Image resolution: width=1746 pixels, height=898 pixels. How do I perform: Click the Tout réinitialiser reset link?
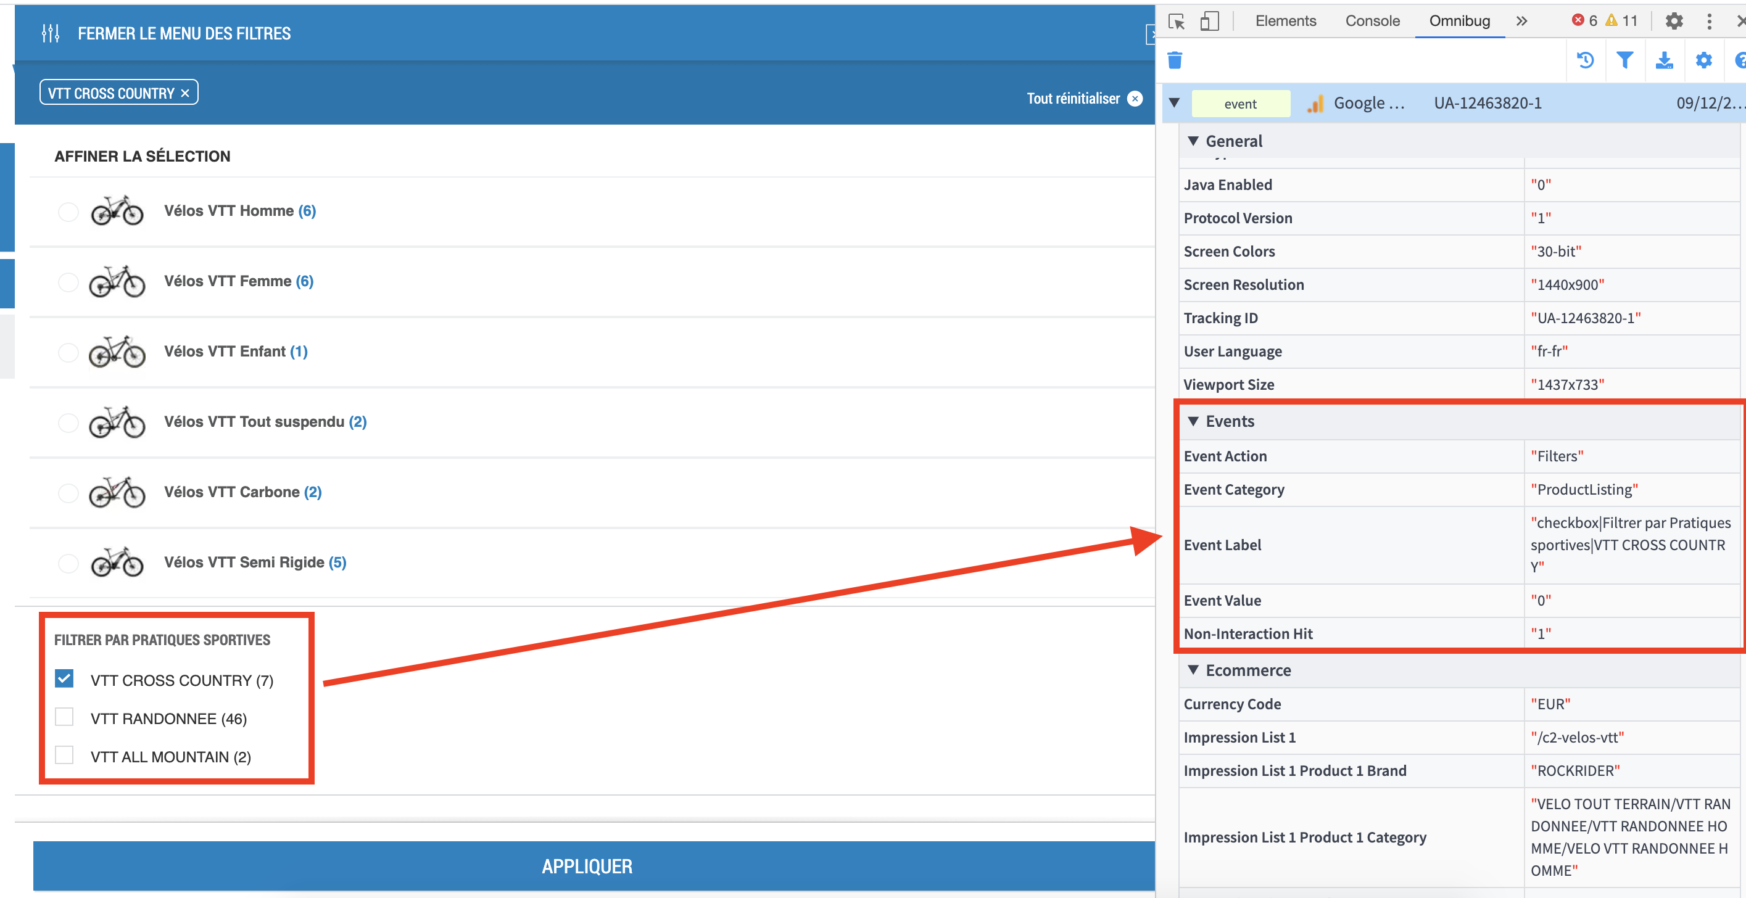[x=1085, y=98]
